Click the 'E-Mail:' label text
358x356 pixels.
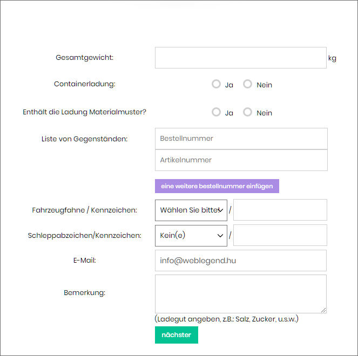85,261
